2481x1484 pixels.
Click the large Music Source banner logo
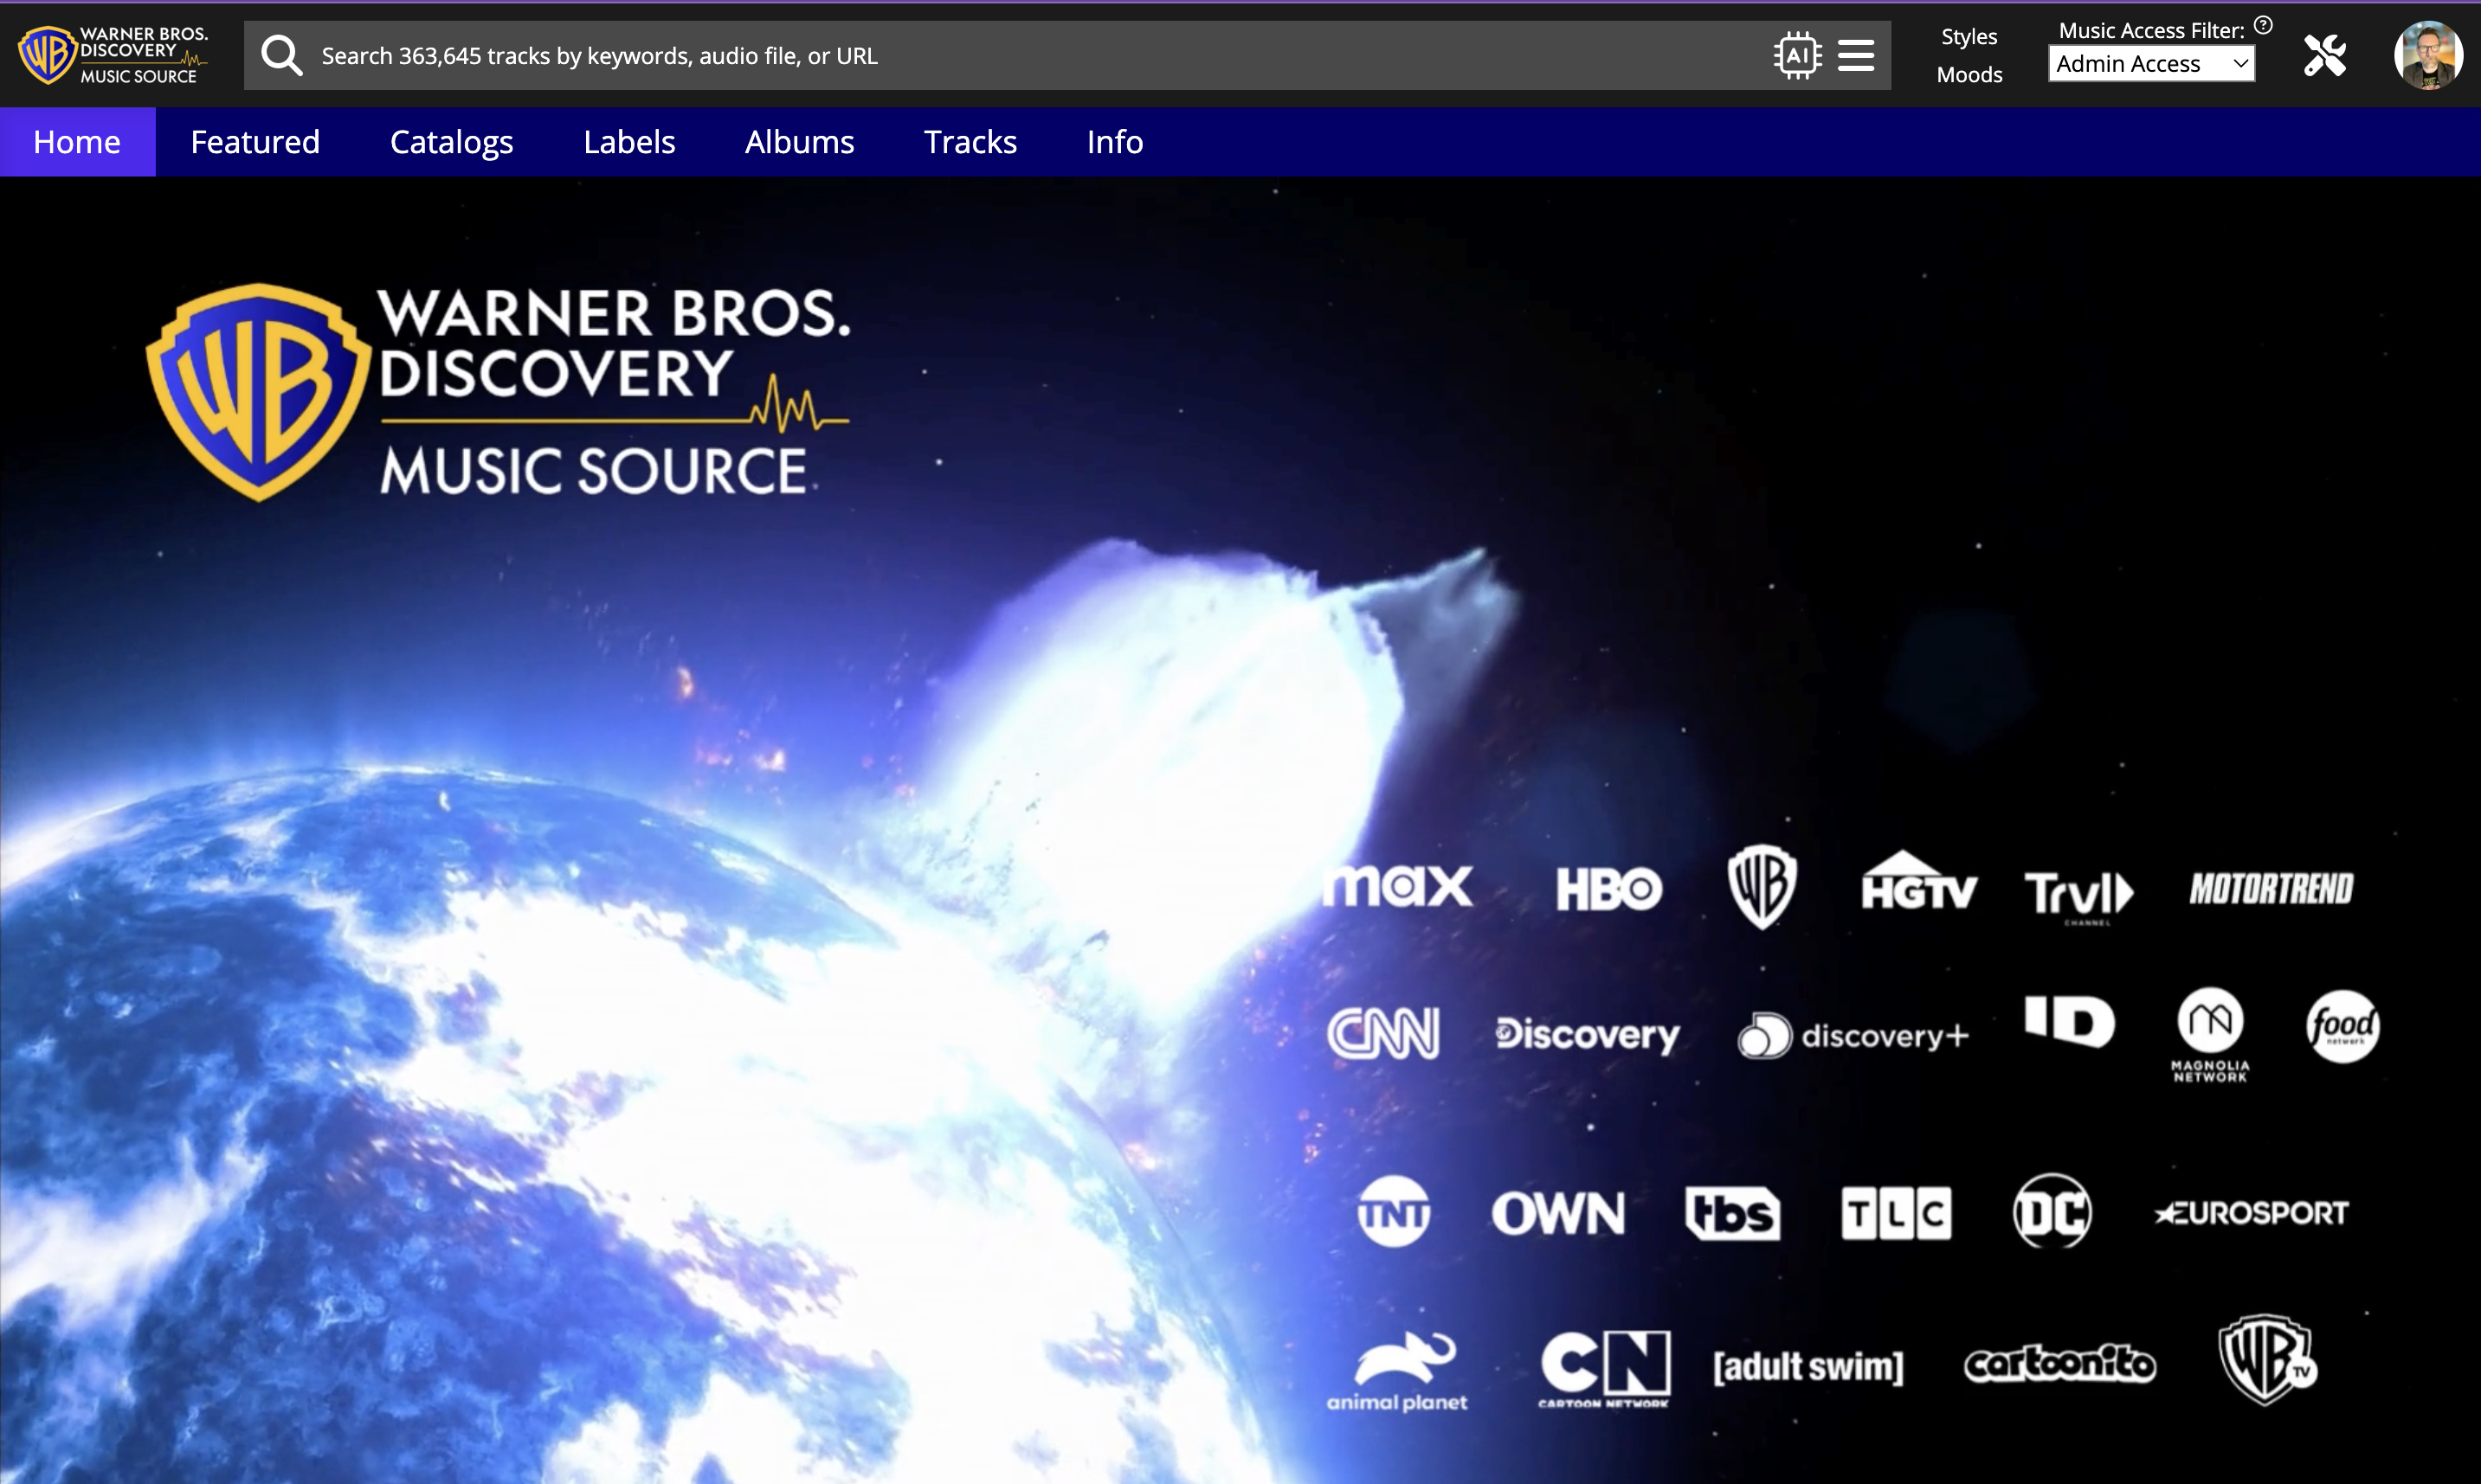(499, 392)
